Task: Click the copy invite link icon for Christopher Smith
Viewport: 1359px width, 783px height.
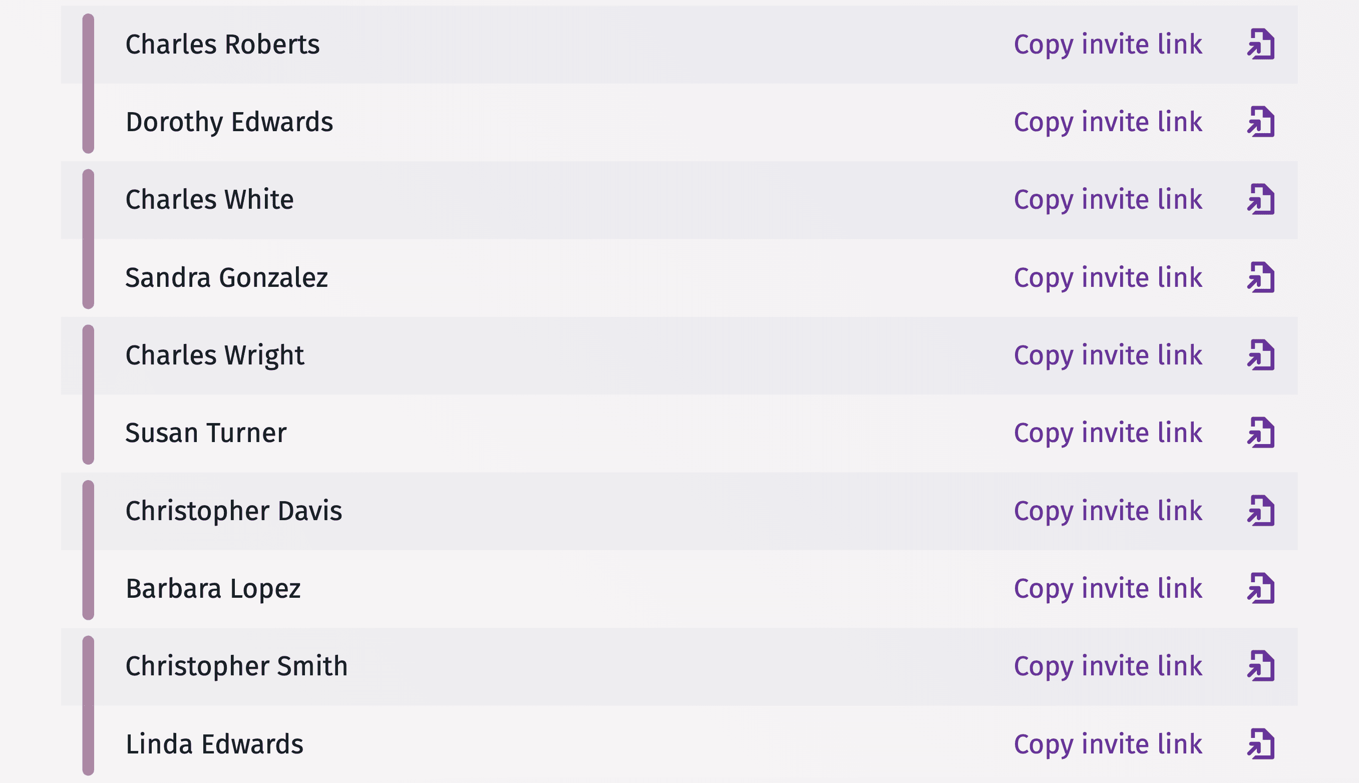Action: 1261,667
